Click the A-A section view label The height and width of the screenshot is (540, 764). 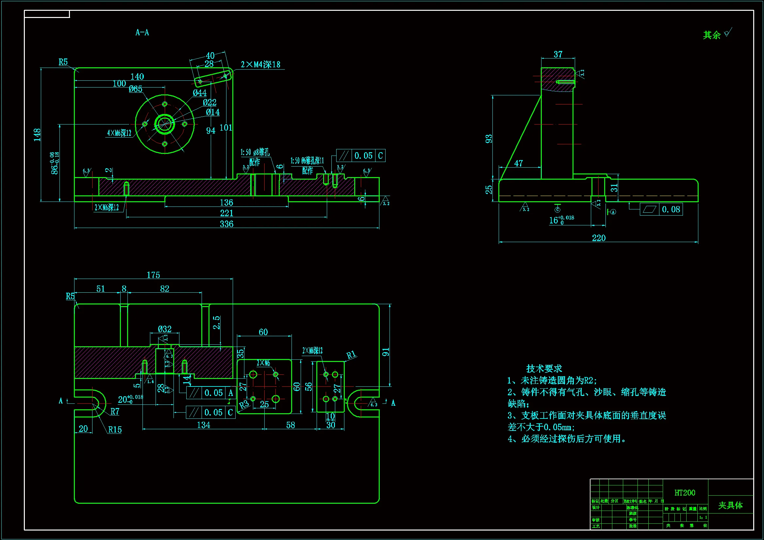(142, 33)
